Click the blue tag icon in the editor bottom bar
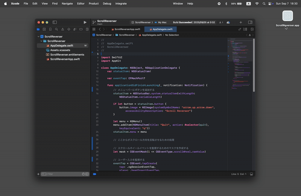Viewport: 301px width, 196px height. [95, 174]
